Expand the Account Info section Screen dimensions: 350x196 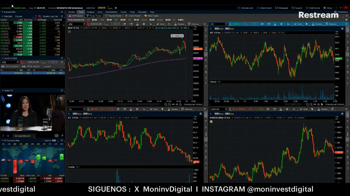pyautogui.click(x=2, y=12)
